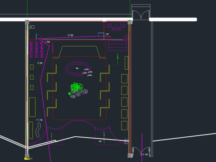Click the 8.9M dimension label

[x=70, y=35]
